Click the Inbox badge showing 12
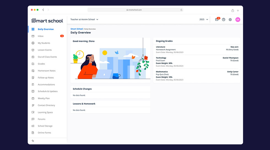 [62, 36]
